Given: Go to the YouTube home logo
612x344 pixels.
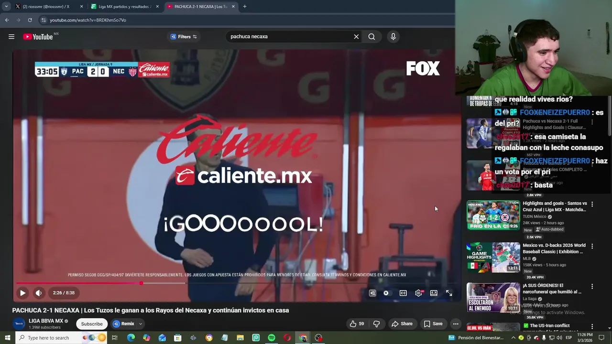Looking at the screenshot, I should (x=38, y=37).
